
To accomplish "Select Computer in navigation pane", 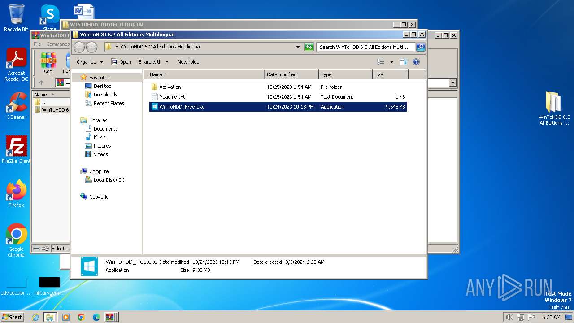I will [x=100, y=171].
